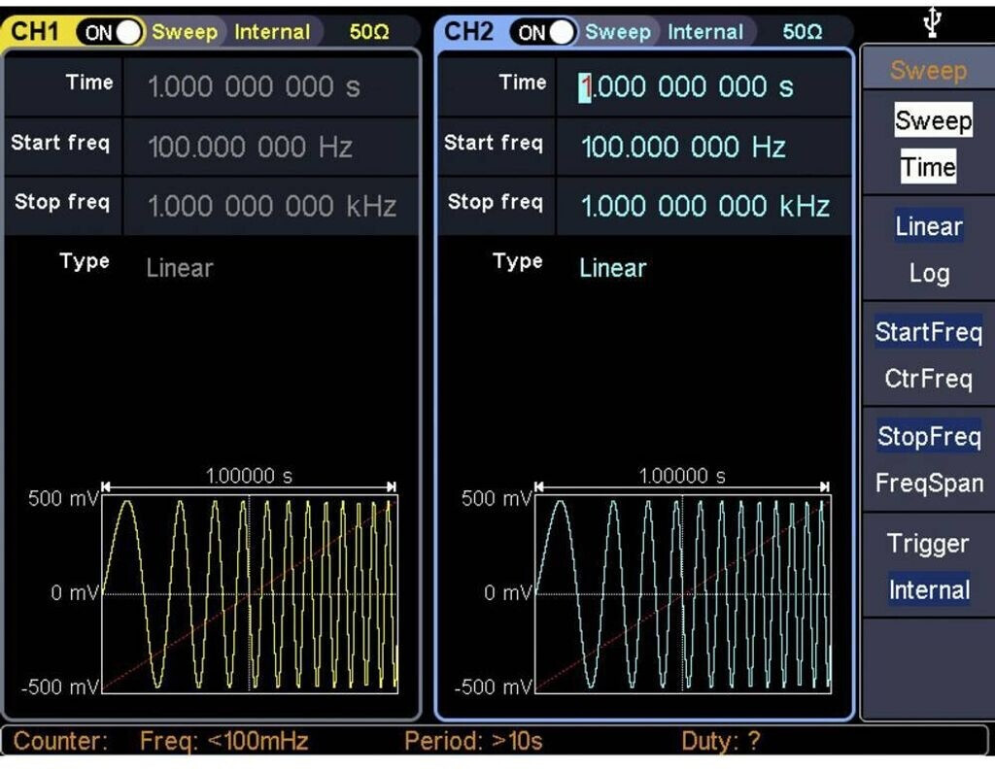The image size is (995, 770).
Task: Click CH1 Start freq value
Action: coord(250,148)
